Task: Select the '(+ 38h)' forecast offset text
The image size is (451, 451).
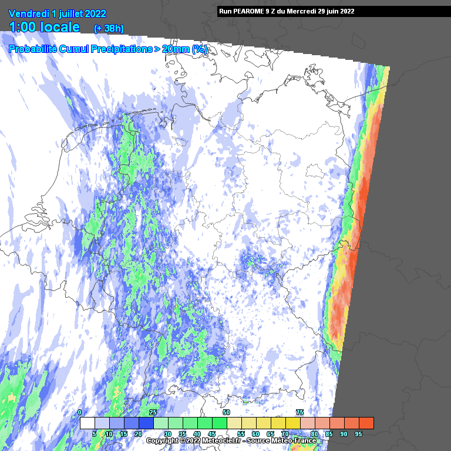Action: pos(109,28)
